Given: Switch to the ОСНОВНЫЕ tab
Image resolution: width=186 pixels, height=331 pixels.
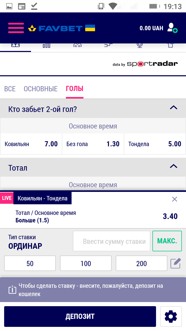Looking at the screenshot, I should click(41, 89).
